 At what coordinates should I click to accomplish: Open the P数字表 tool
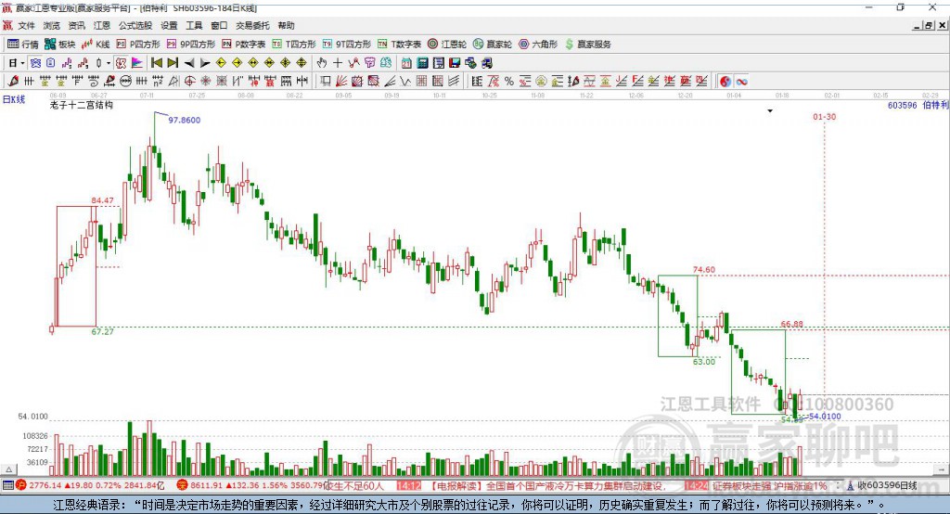(x=244, y=45)
